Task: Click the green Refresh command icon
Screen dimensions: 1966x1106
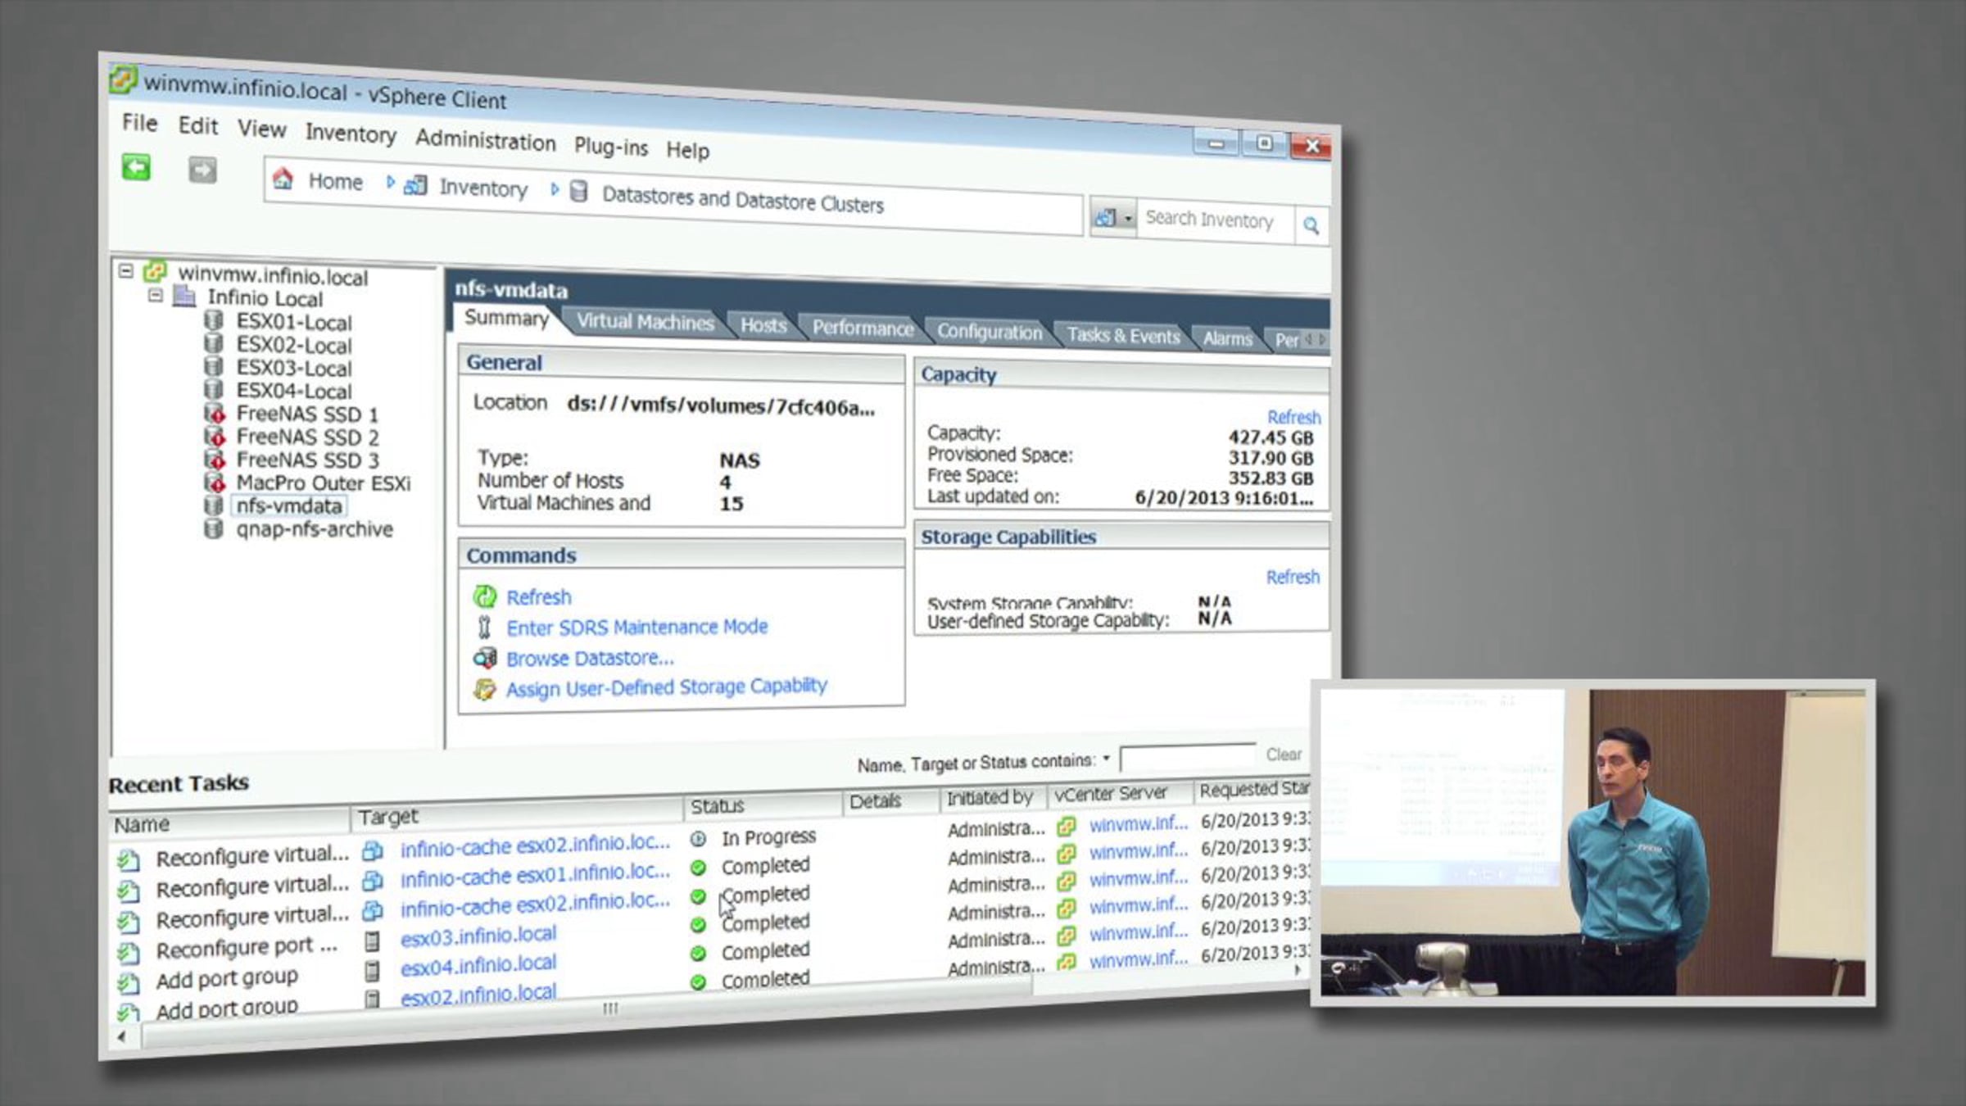Action: pyautogui.click(x=485, y=596)
